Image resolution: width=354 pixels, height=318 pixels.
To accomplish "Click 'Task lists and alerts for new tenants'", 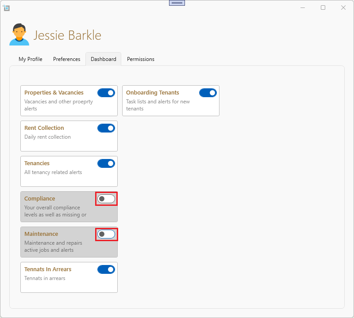I will click(x=158, y=105).
